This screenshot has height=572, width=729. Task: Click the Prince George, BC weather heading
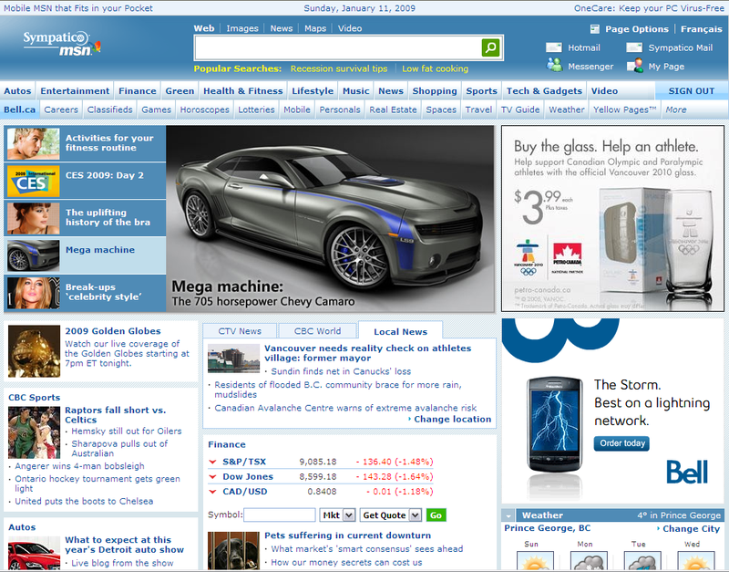tap(548, 528)
